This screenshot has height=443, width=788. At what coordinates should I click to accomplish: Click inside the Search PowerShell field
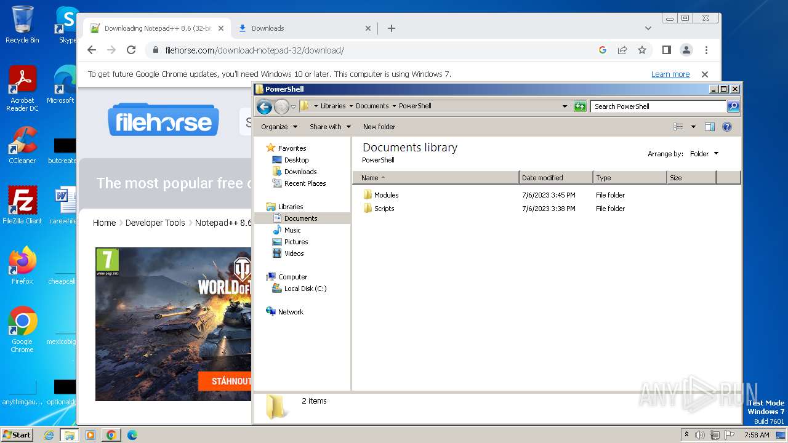(657, 106)
